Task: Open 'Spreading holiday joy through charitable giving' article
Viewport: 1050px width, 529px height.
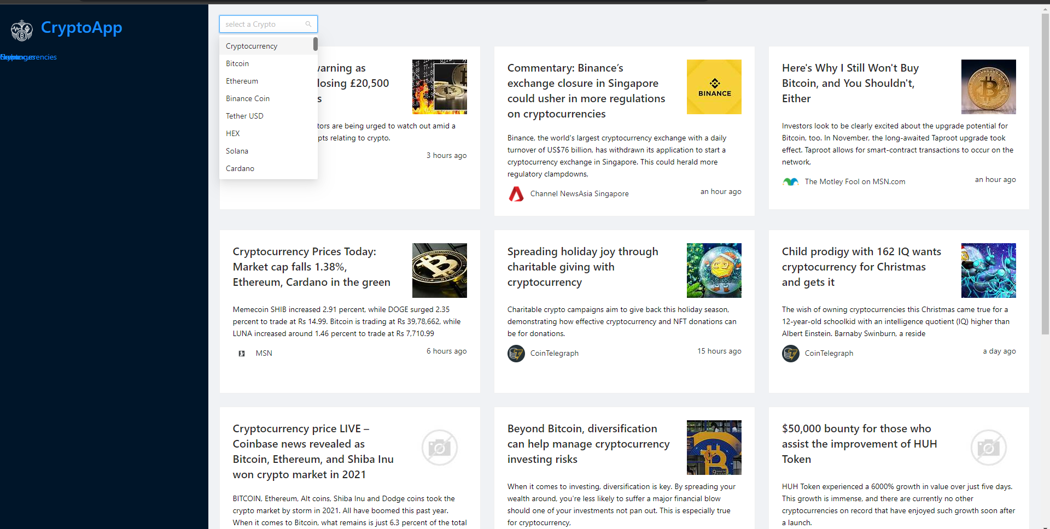Action: pos(583,267)
